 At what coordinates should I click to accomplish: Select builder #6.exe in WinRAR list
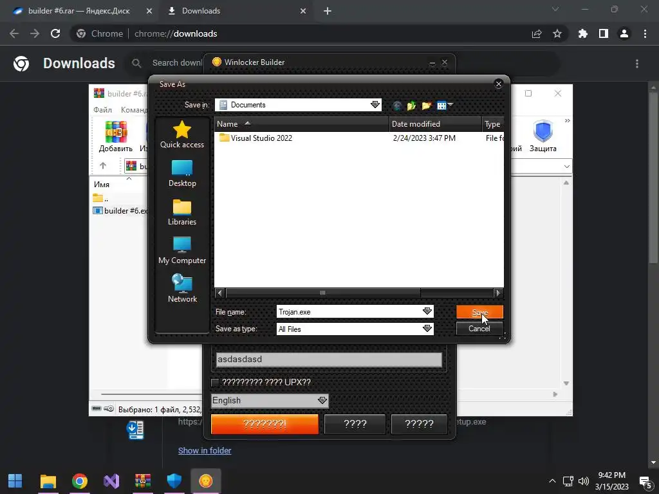point(120,211)
